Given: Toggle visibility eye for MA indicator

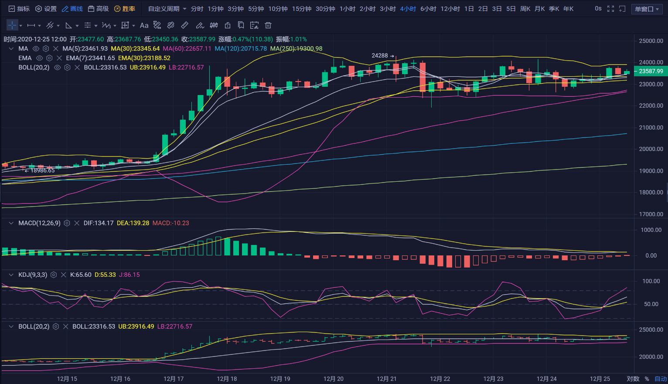Looking at the screenshot, I should point(36,49).
